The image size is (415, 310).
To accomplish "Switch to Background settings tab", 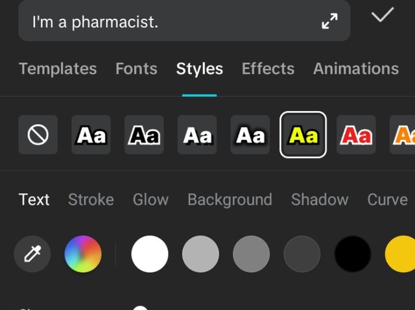I will coord(230,200).
